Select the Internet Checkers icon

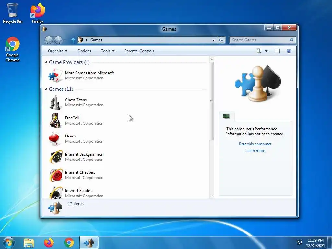56,175
